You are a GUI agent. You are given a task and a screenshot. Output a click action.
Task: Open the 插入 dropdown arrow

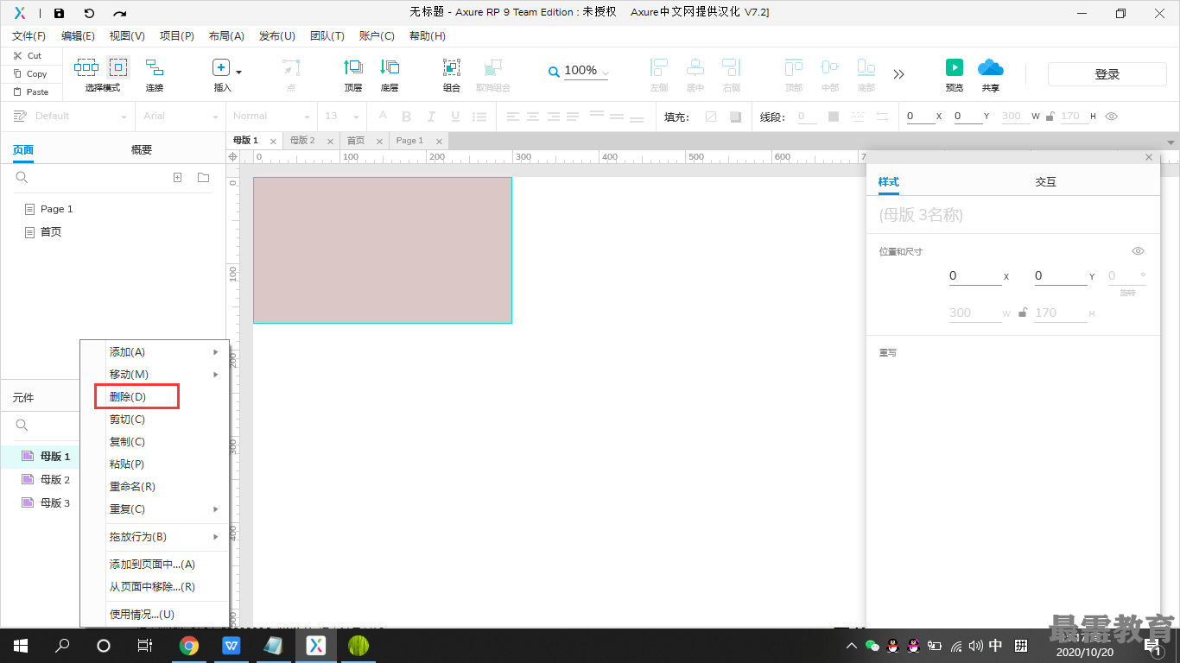pos(239,73)
